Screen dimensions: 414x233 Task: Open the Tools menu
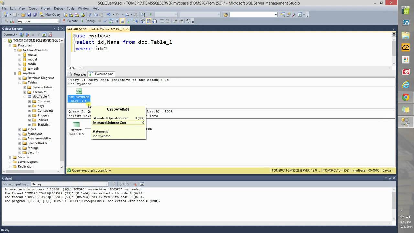tap(71, 8)
